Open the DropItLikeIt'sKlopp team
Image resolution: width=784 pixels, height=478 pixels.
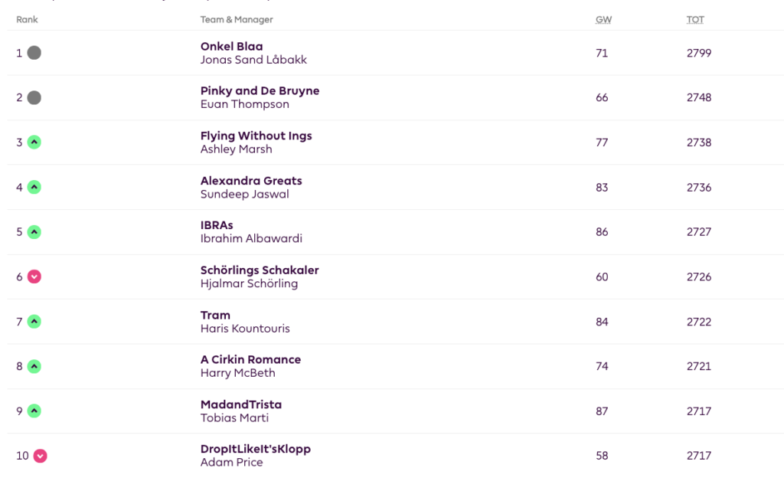point(255,449)
